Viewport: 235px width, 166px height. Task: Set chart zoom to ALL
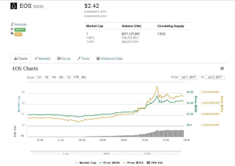84,77
